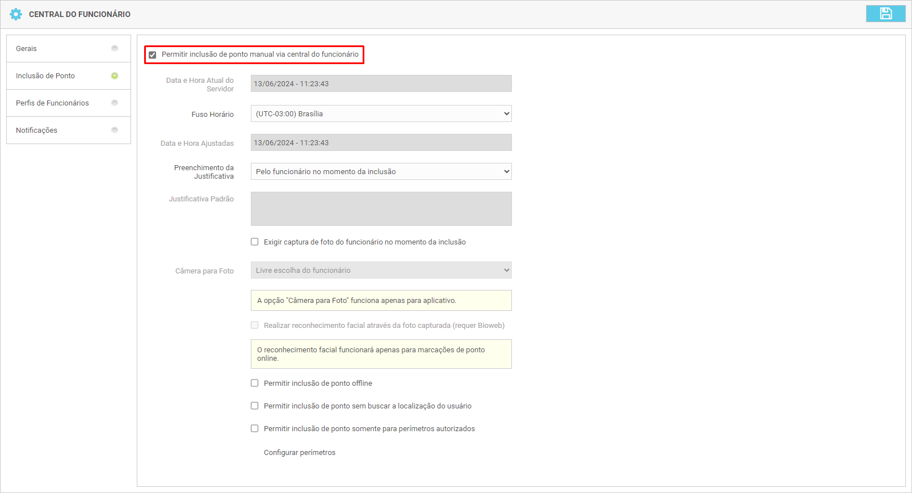This screenshot has width=912, height=493.
Task: Click the green indicator next to Inclusão de Ponto
Action: click(115, 75)
